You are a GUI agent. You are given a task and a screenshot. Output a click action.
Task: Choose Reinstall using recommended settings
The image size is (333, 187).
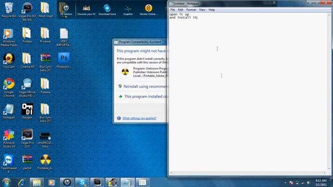pyautogui.click(x=143, y=87)
